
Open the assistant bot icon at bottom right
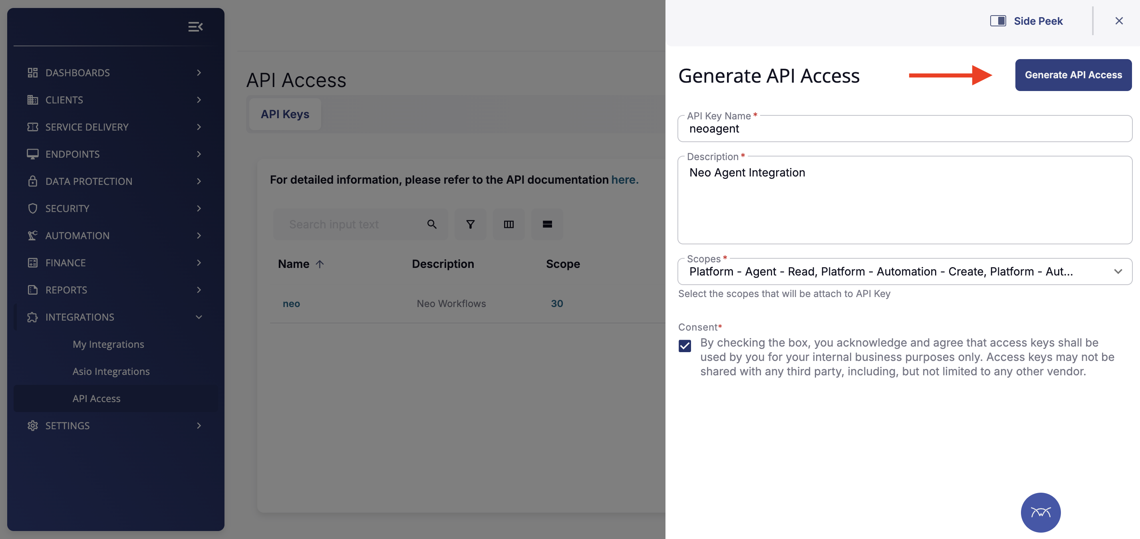1041,513
